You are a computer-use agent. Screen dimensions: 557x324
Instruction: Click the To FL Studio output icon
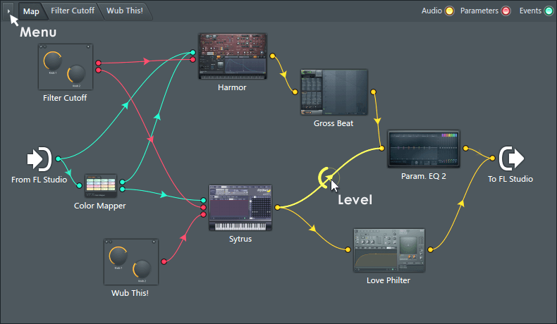coord(510,159)
